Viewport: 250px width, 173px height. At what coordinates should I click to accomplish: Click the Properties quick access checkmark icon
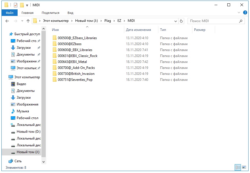[16, 5]
